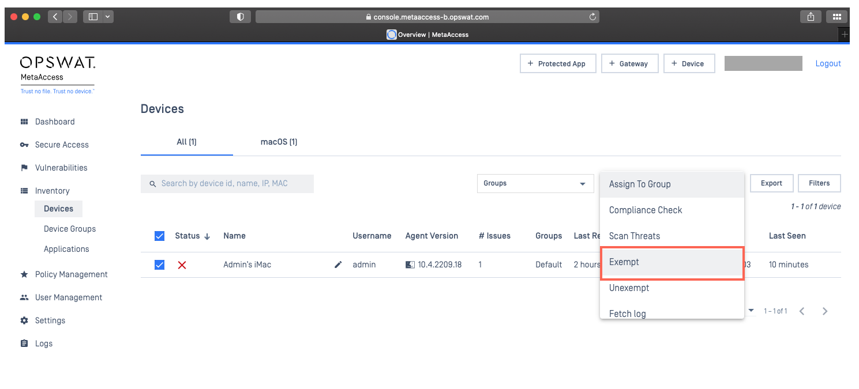Screen dimensions: 859x389
Task: Click Safari back navigation arrow
Action: (x=55, y=17)
